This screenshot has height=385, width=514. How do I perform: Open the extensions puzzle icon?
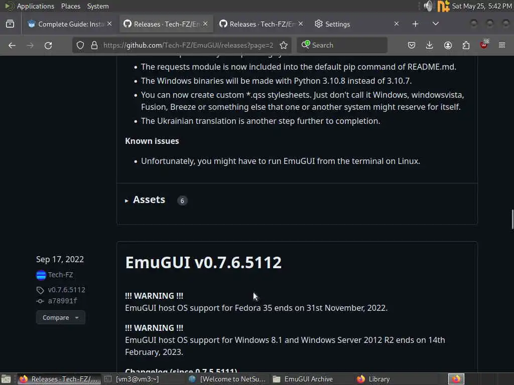click(466, 45)
